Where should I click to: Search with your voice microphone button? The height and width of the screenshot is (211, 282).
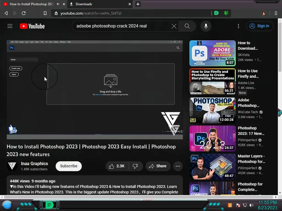[x=206, y=26]
